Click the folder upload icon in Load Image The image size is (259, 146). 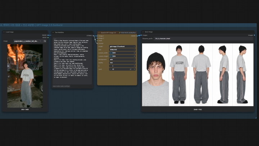(x=45, y=41)
